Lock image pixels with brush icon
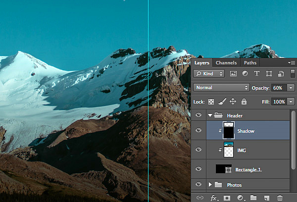Viewport: 297px width, 202px height. pyautogui.click(x=222, y=101)
